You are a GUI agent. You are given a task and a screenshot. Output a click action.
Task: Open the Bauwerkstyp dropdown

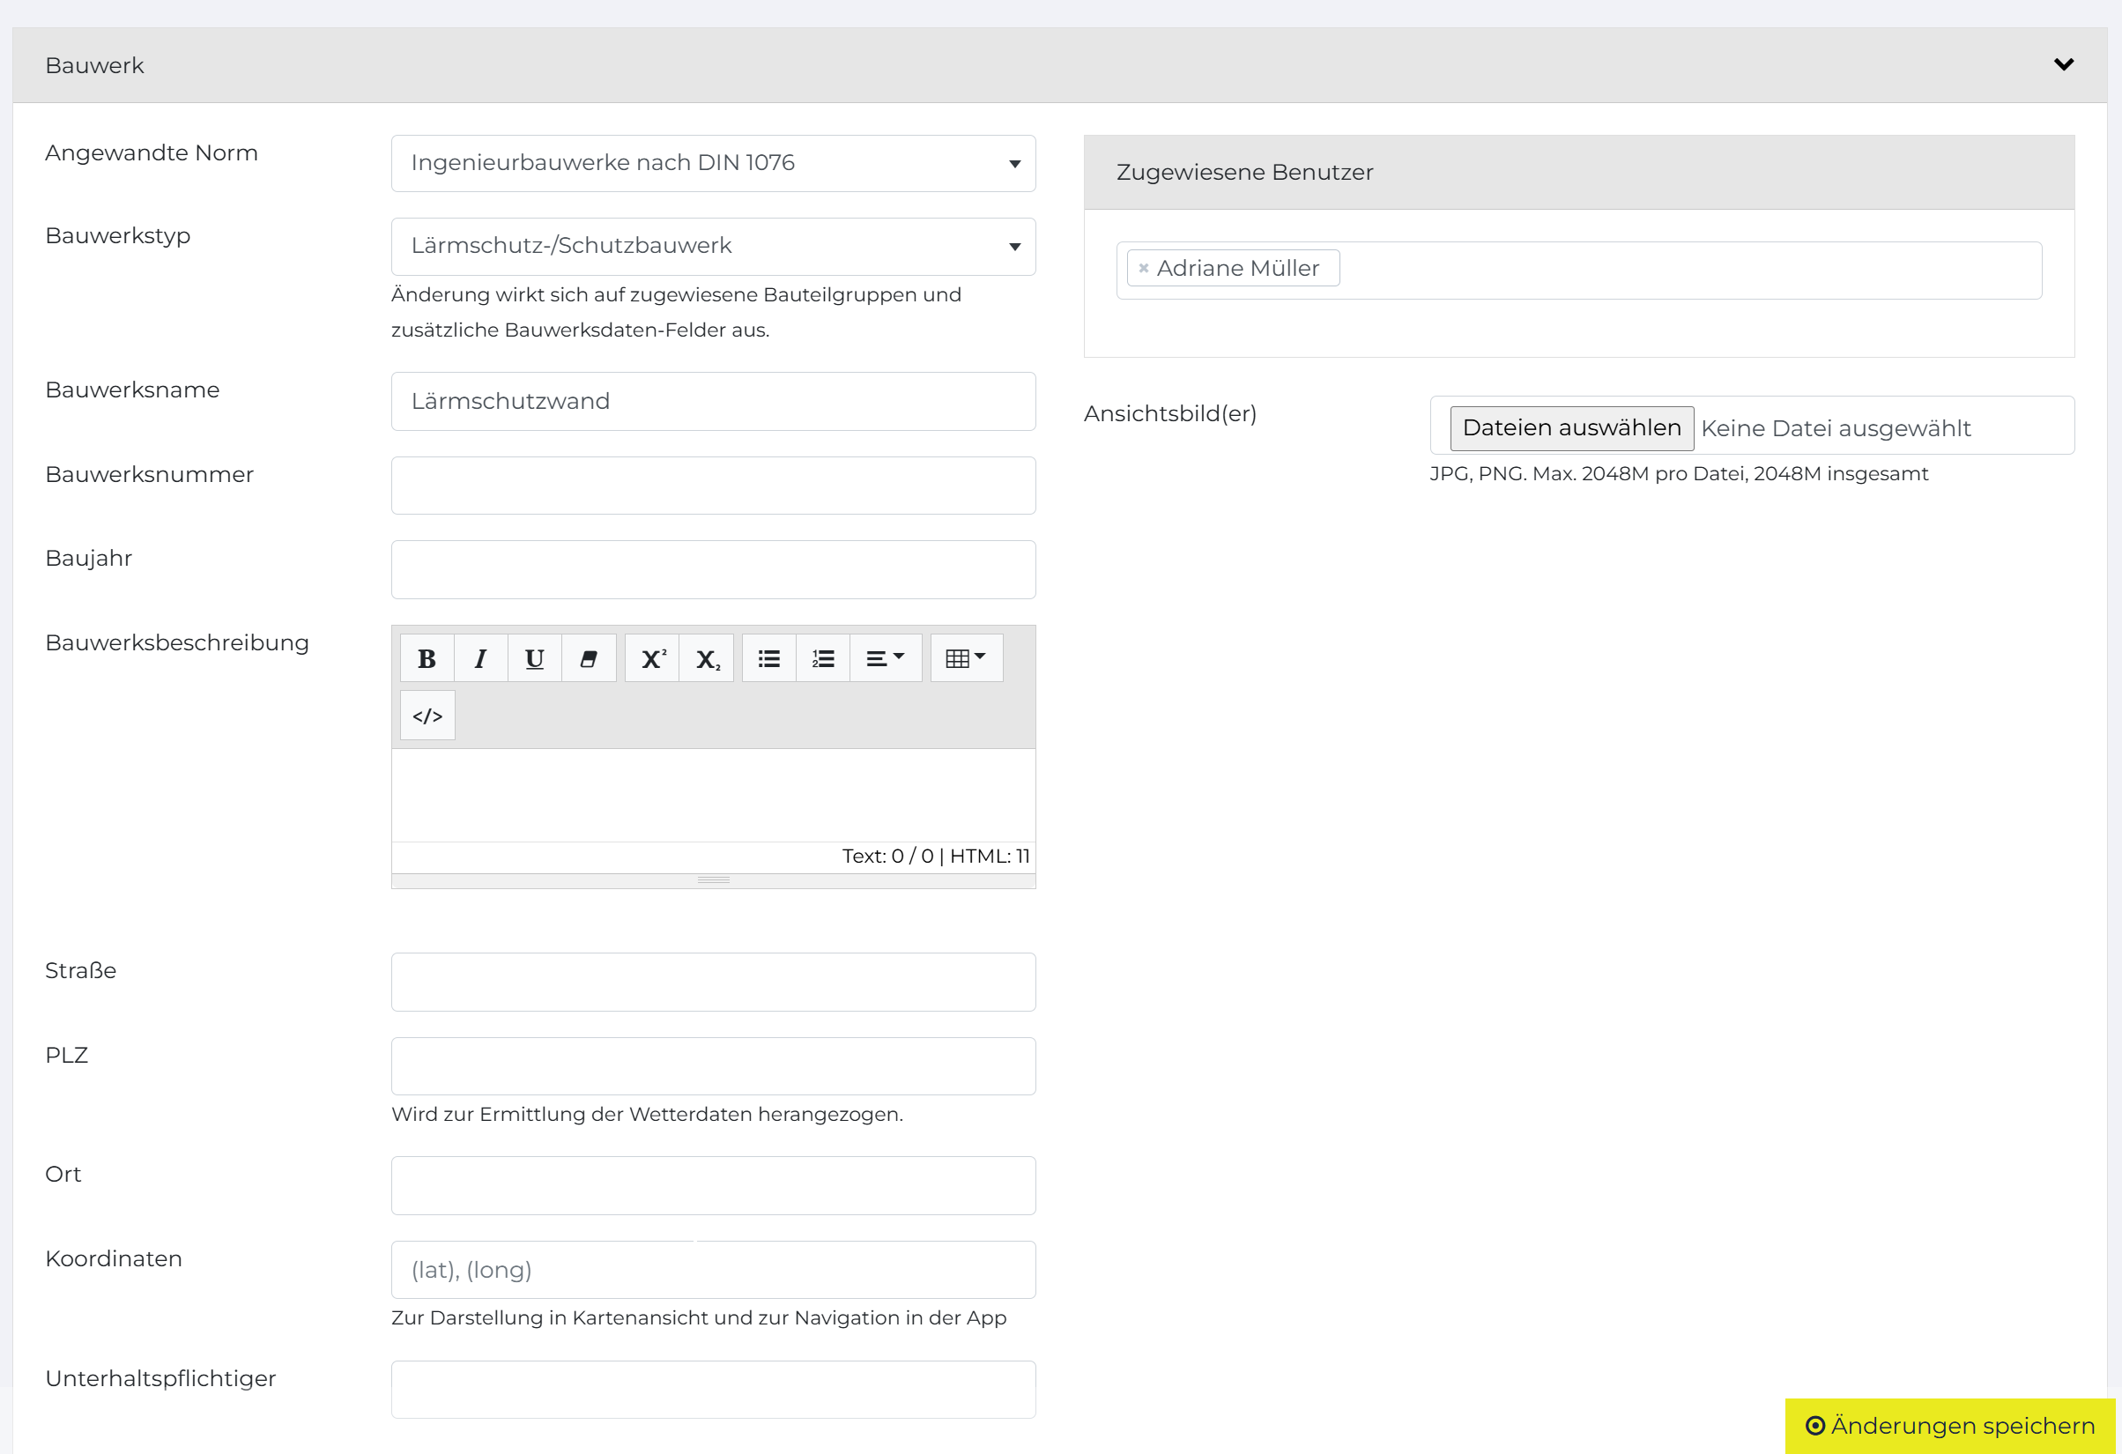713,247
